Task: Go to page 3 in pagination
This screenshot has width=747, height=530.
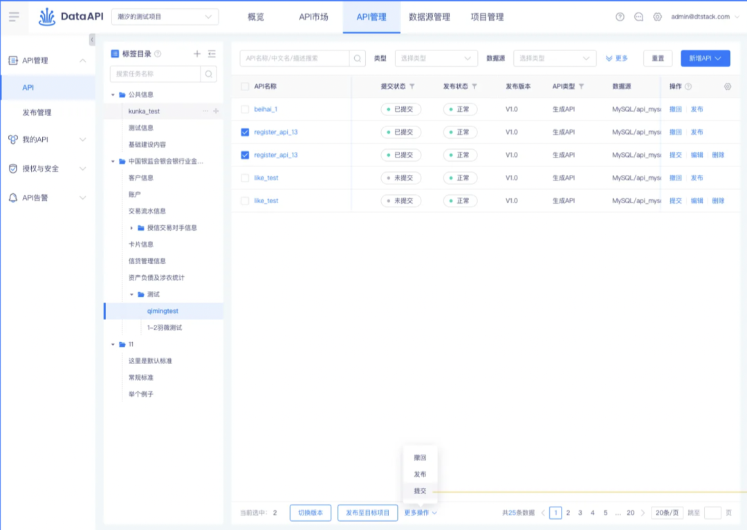Action: [580, 513]
